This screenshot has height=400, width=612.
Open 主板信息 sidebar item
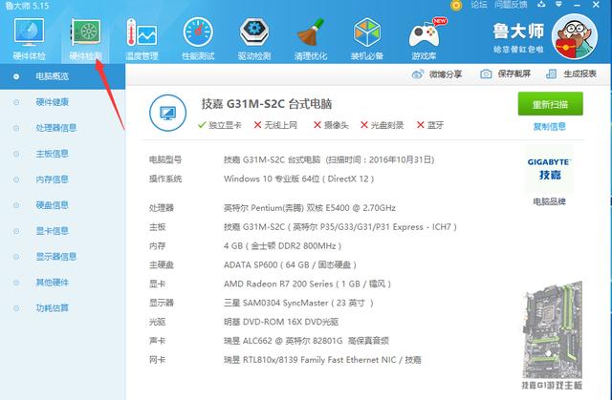click(x=53, y=154)
